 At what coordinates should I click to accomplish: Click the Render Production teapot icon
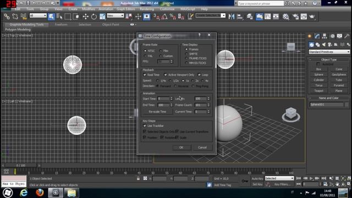(x=312, y=16)
